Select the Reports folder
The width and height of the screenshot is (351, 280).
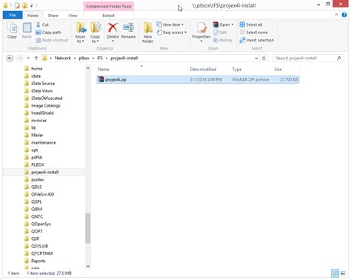tap(39, 261)
